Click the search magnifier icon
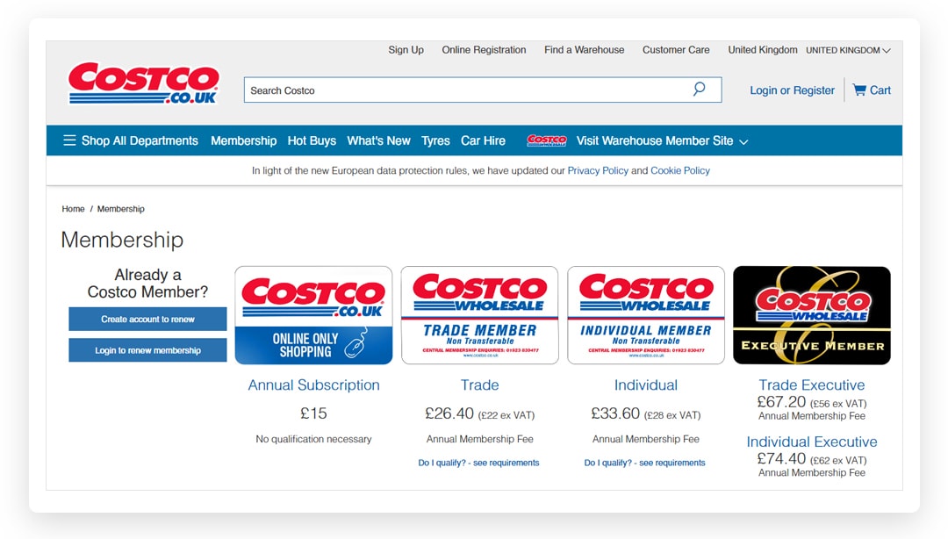This screenshot has height=539, width=948. point(699,90)
